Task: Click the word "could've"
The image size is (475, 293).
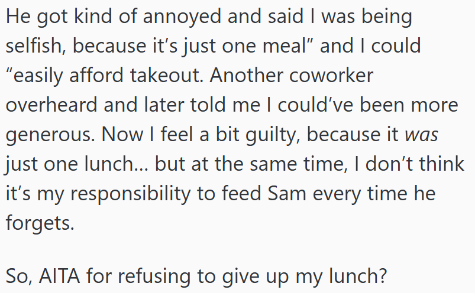Action: click(x=315, y=105)
